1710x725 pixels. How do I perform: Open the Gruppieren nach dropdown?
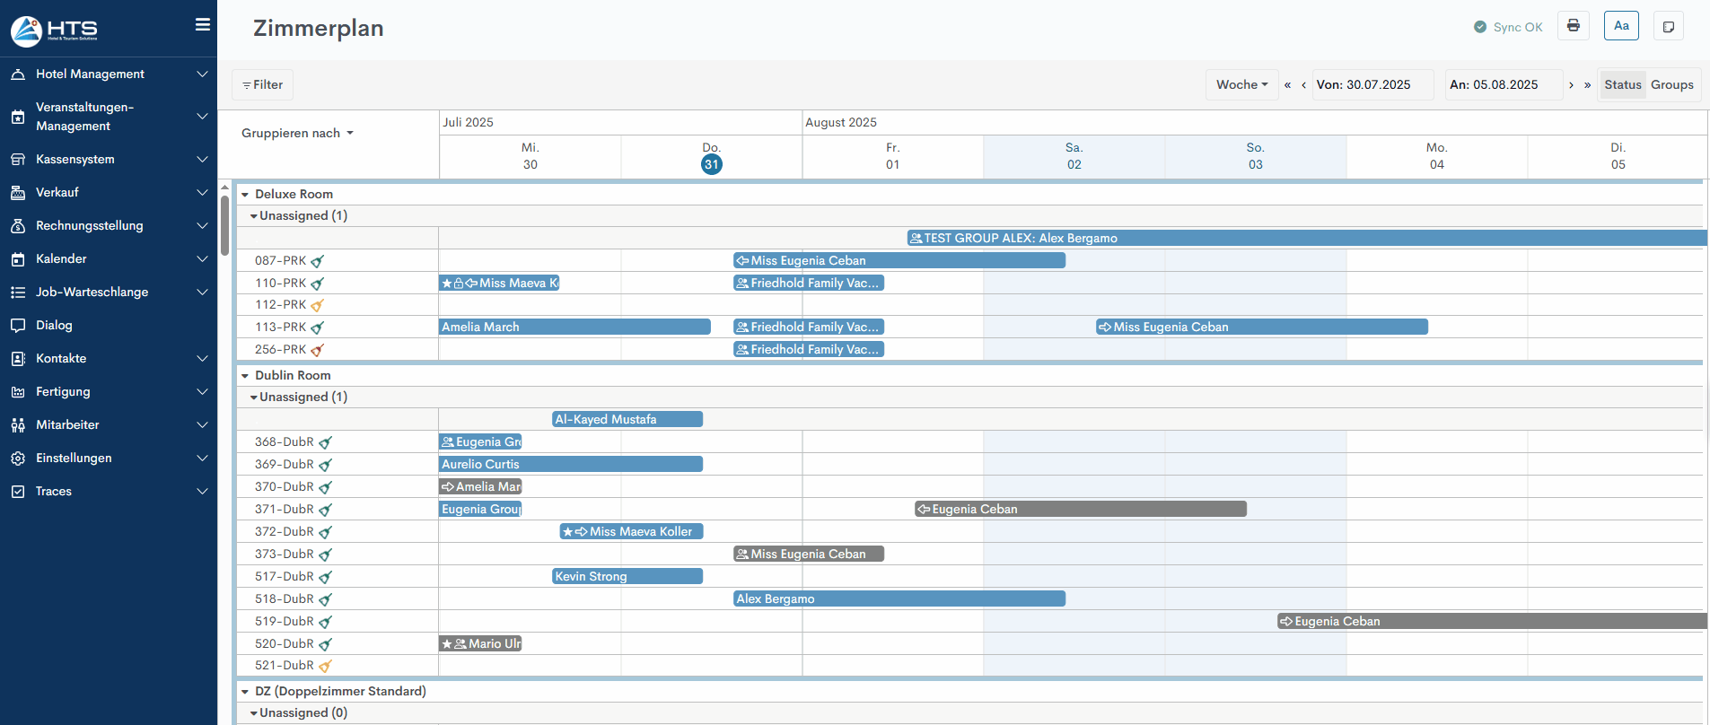(297, 133)
